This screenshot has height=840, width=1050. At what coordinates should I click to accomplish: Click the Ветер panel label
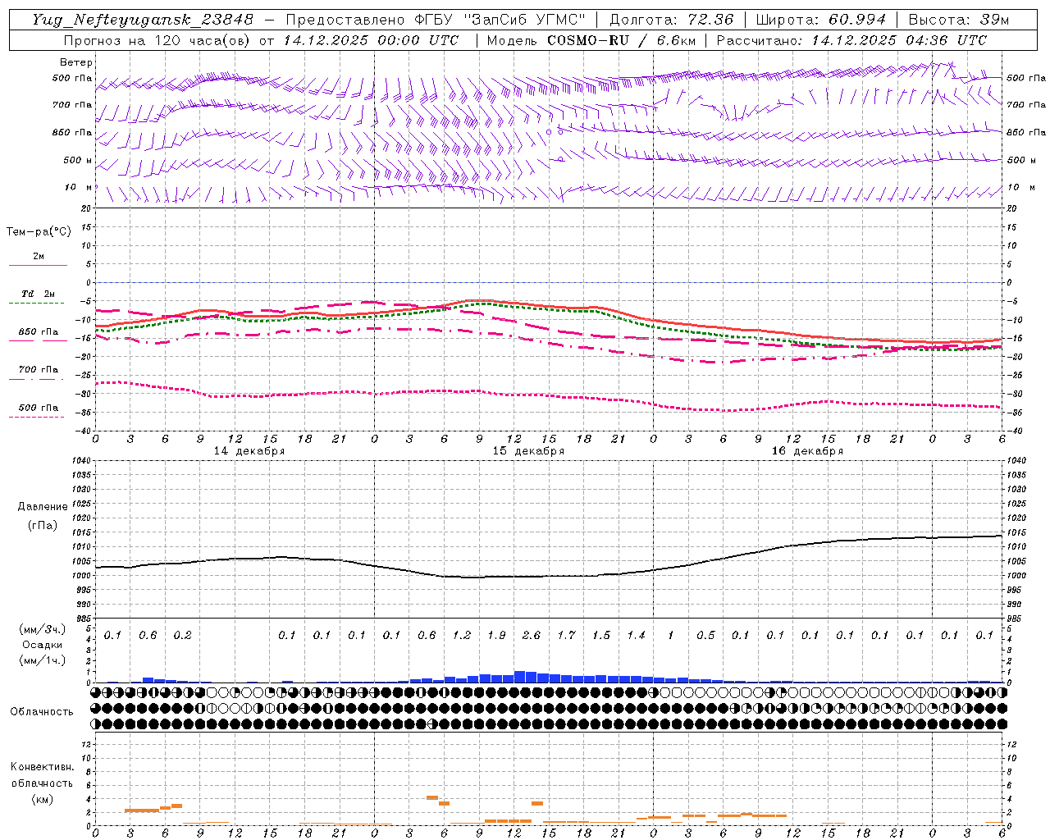coord(76,62)
